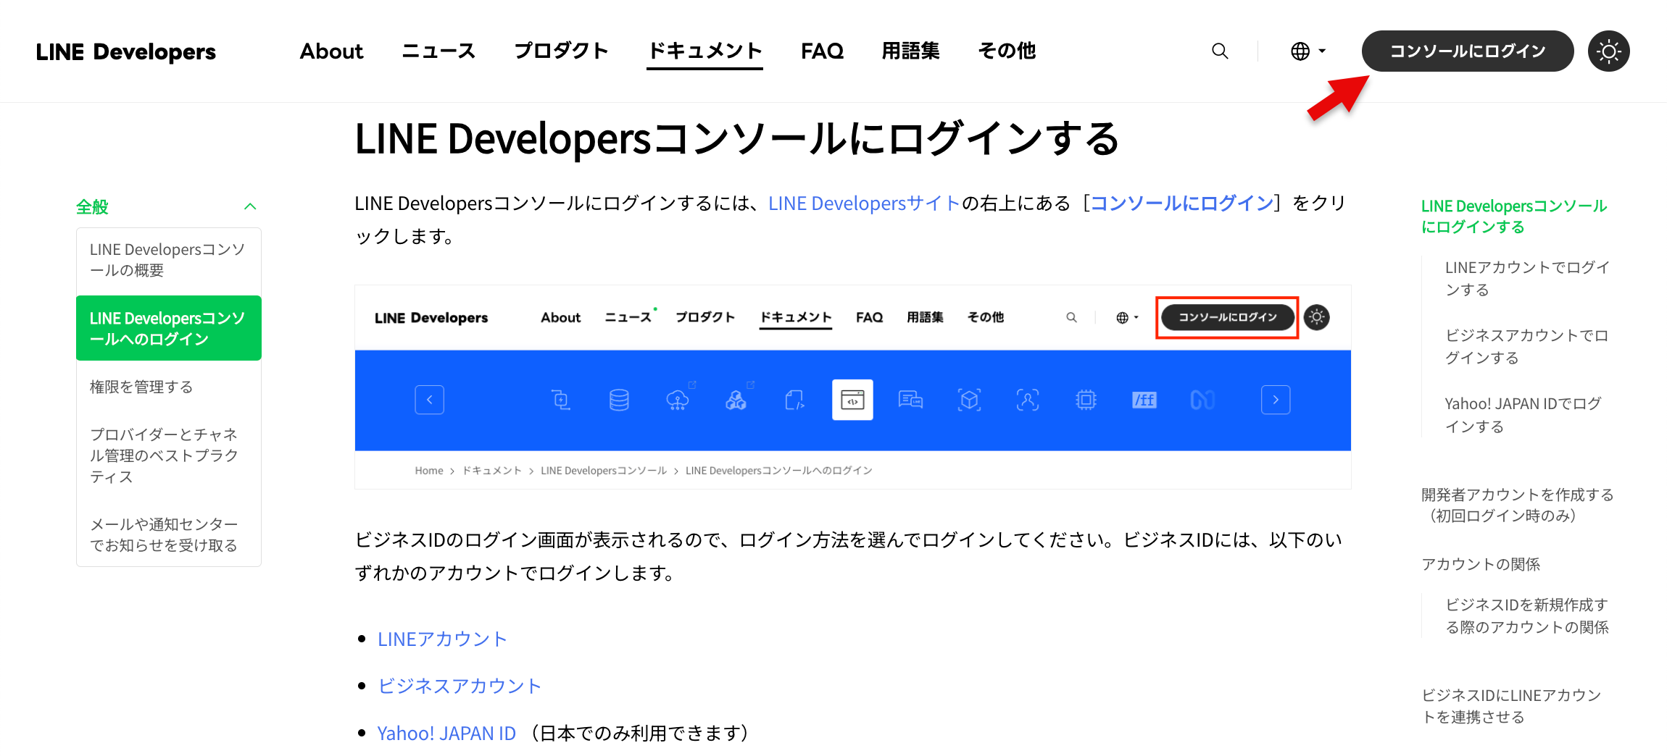Screen dimensions: 1667x756
Task: Click the paragraph starting ビジネスIDのログイン画面が表示される
Action: coord(849,556)
